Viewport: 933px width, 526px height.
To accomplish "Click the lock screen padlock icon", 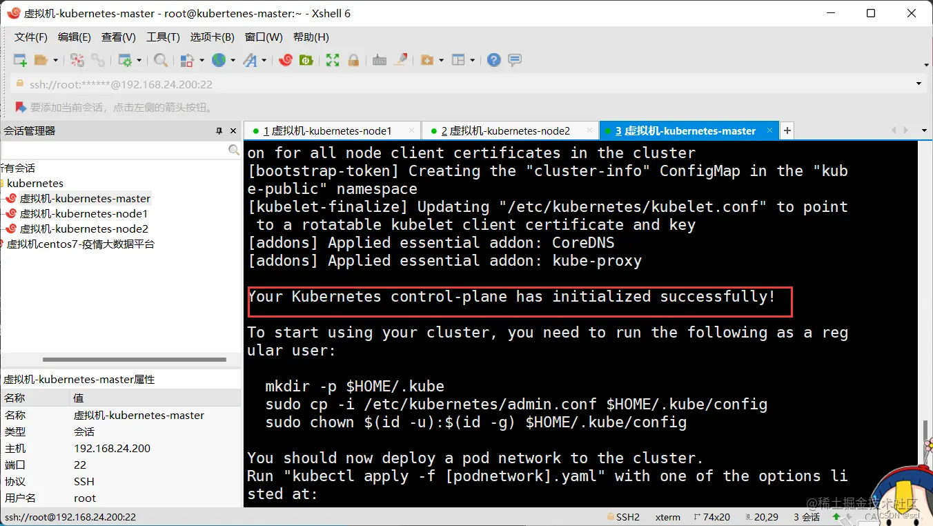I will point(353,61).
